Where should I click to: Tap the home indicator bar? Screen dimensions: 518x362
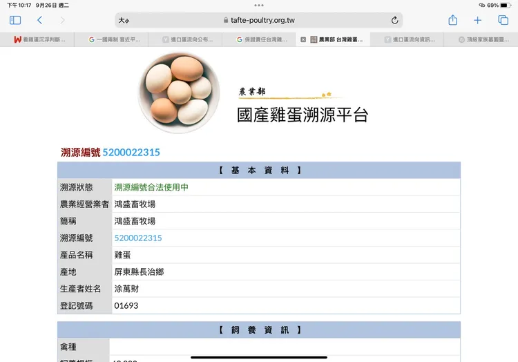tap(259, 357)
